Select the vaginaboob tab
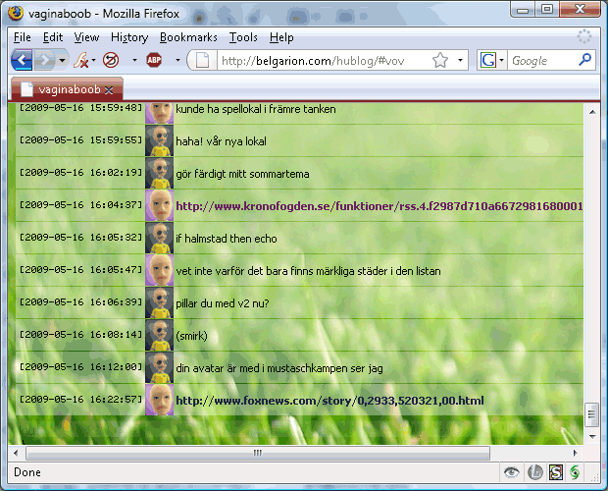This screenshot has height=491, width=608. tap(67, 89)
